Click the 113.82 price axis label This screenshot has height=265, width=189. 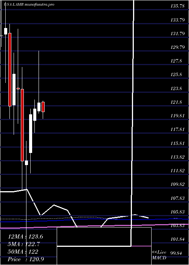coord(177,157)
